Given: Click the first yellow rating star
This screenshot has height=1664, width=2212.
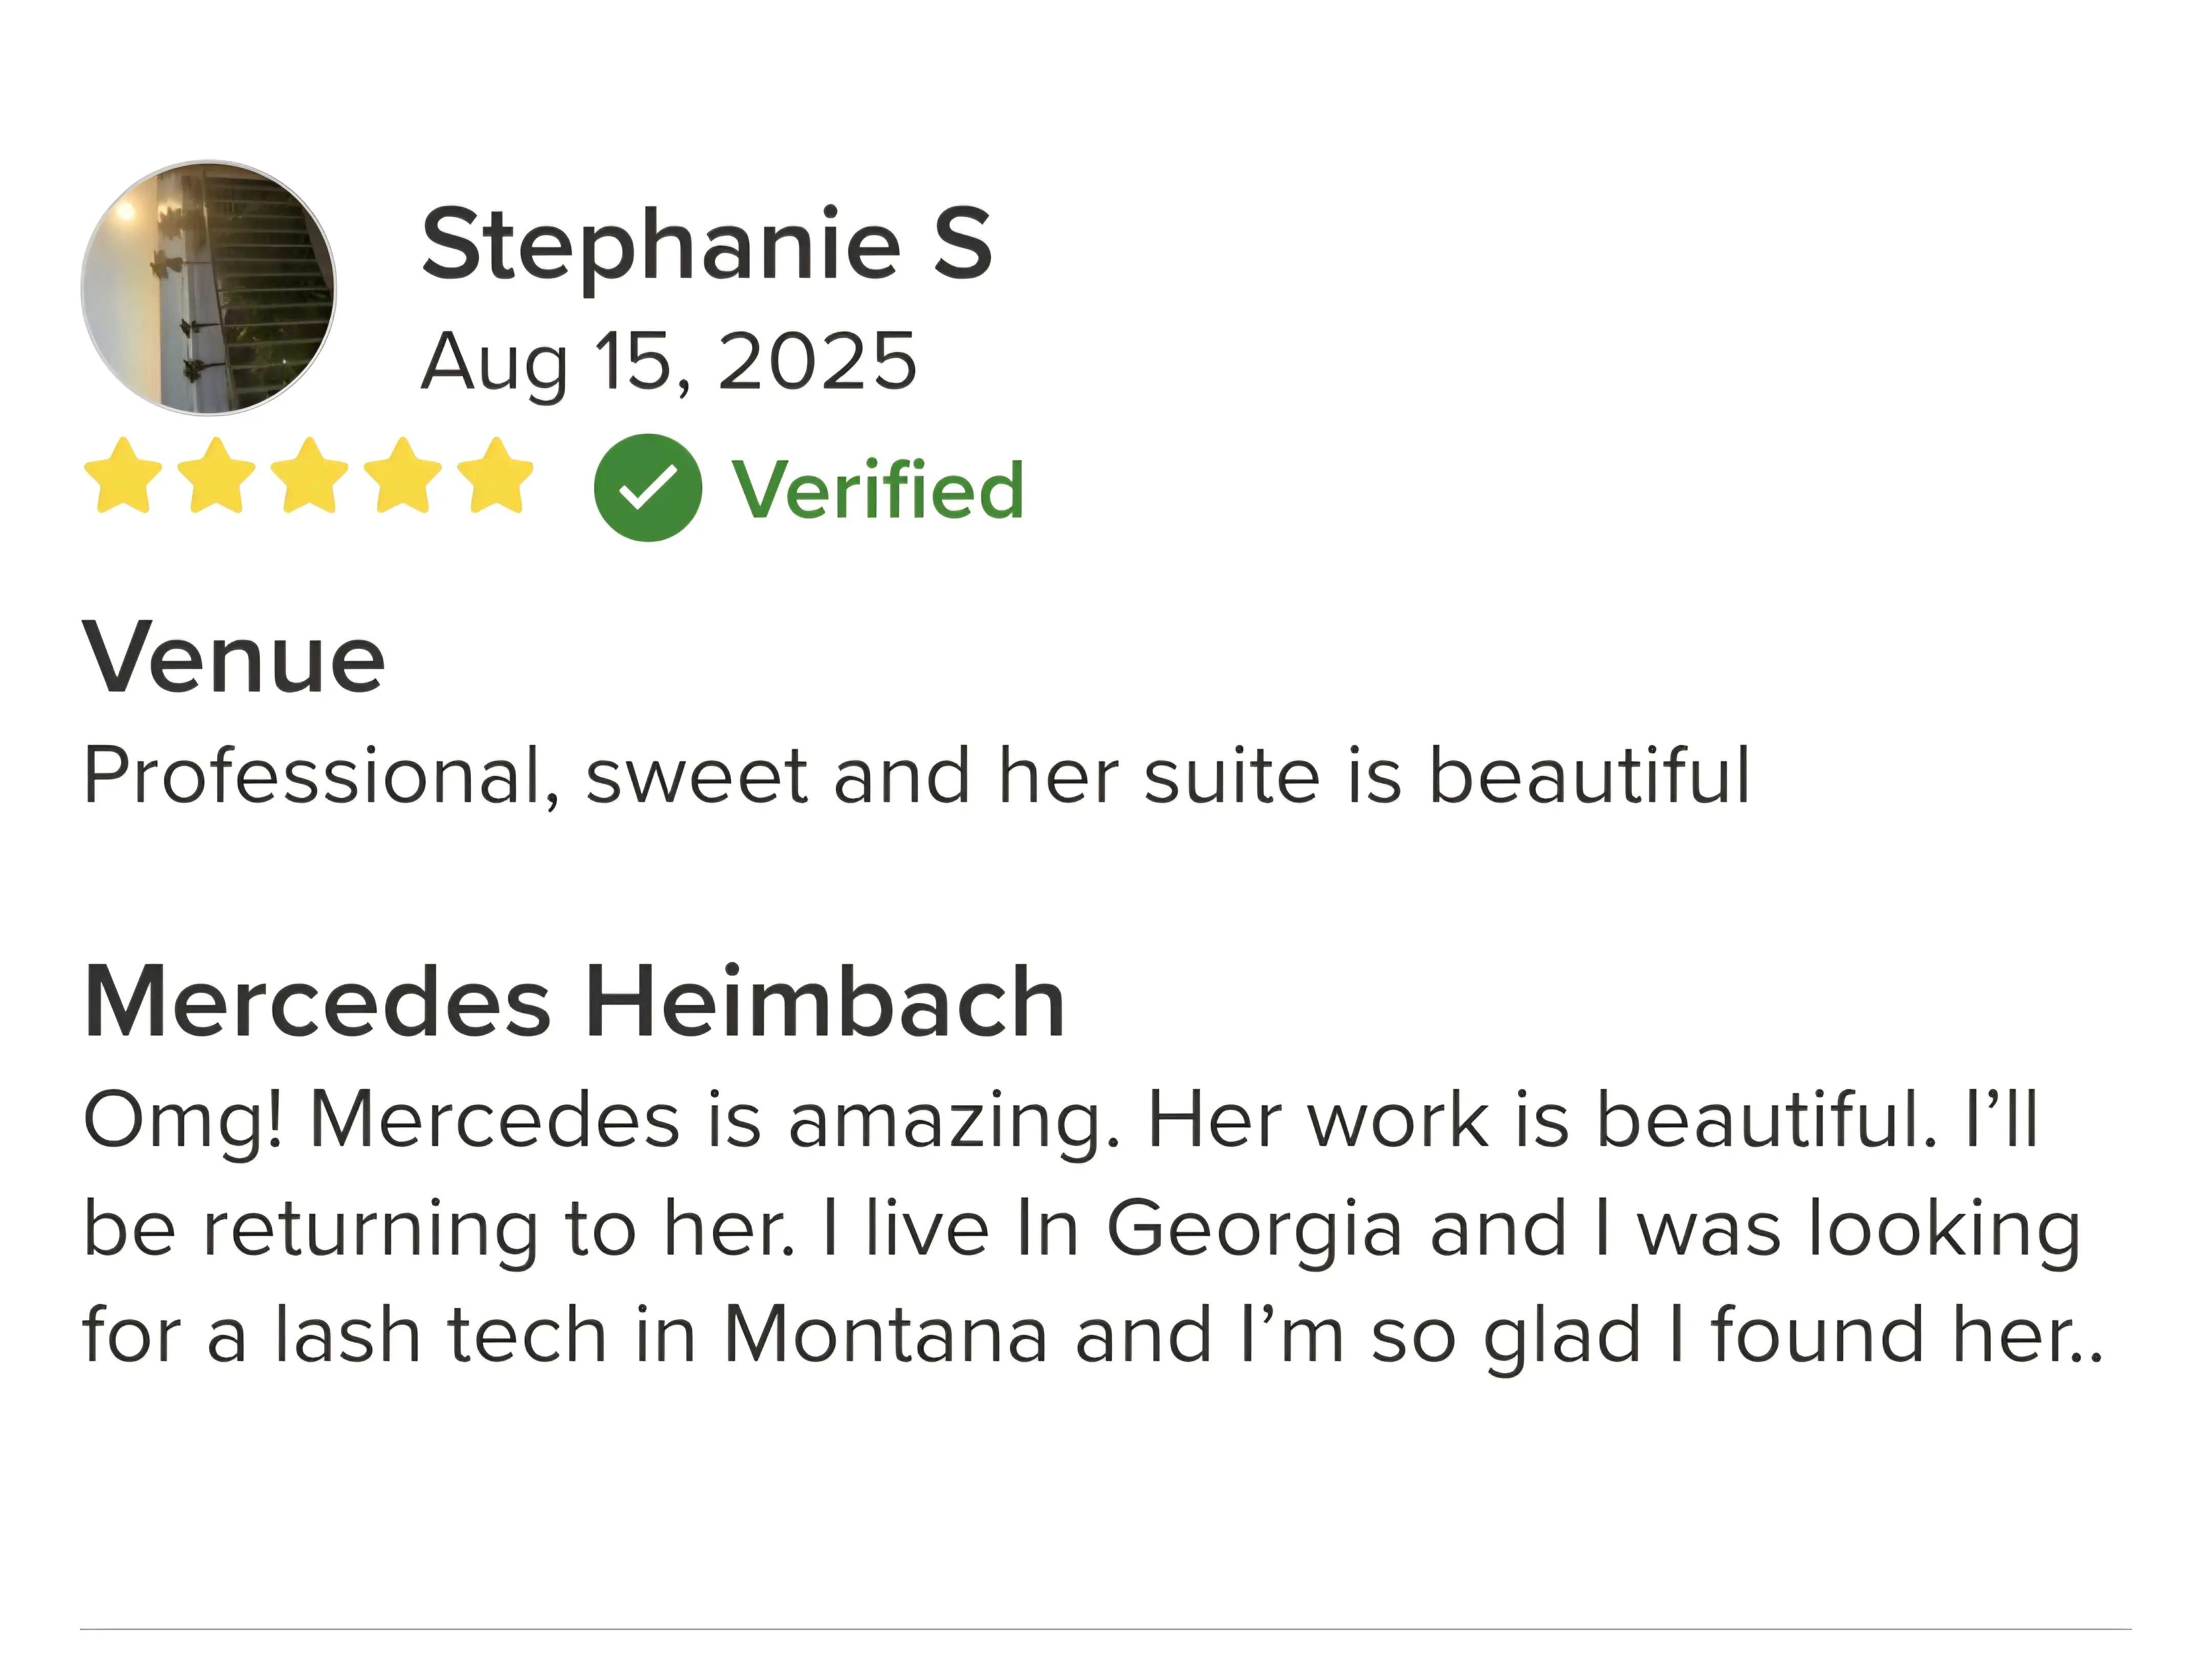Looking at the screenshot, I should tap(123, 477).
